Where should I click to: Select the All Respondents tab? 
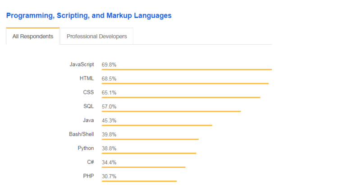[32, 37]
